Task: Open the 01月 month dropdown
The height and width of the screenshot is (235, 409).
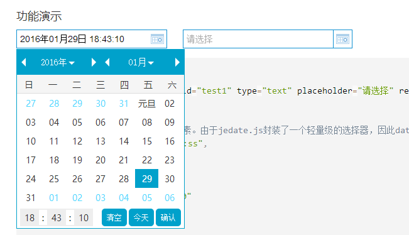Action: [x=141, y=62]
